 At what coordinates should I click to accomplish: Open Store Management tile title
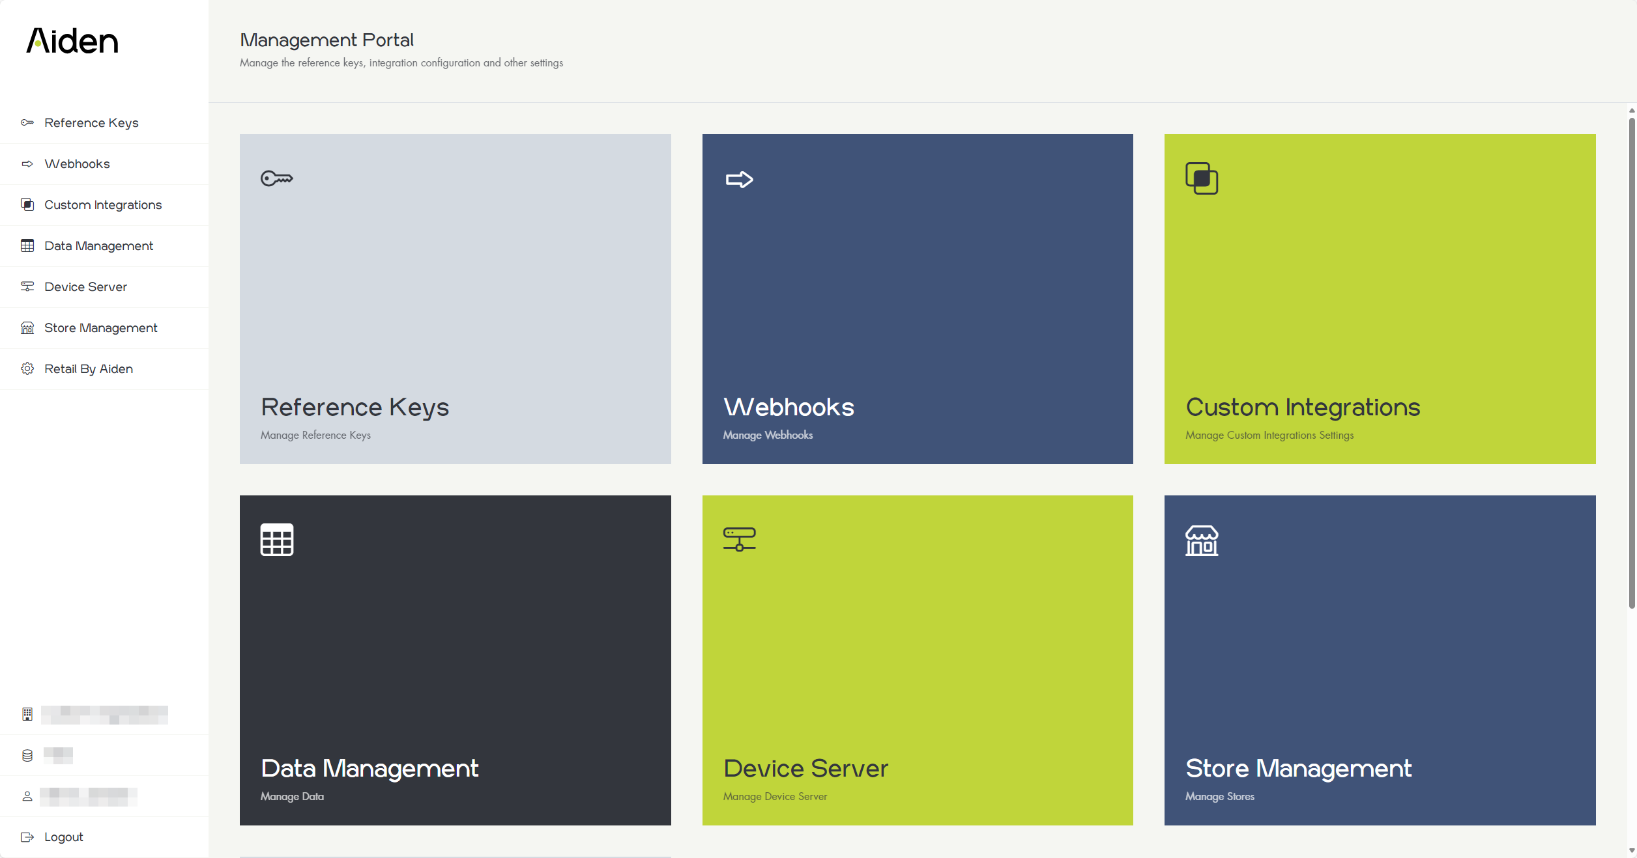[1298, 769]
